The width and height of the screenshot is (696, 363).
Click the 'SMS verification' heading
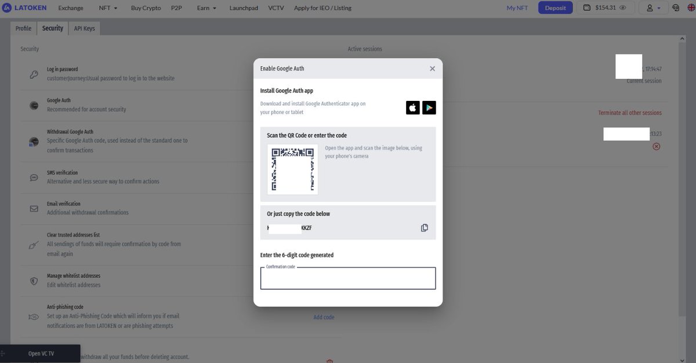click(62, 173)
